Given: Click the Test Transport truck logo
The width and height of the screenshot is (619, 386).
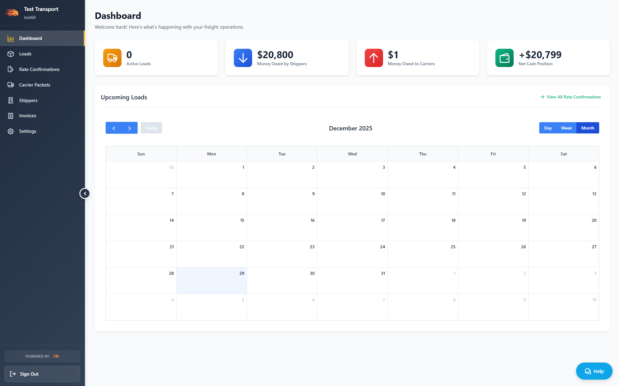Looking at the screenshot, I should (x=12, y=12).
